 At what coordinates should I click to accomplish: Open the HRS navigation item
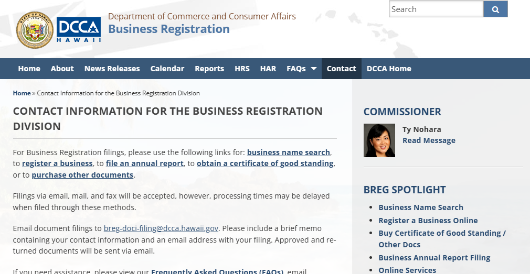[x=242, y=69]
